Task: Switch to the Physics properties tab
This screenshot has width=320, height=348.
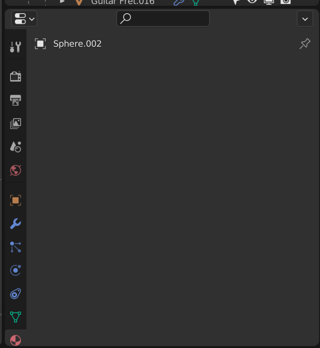Action: click(x=15, y=270)
